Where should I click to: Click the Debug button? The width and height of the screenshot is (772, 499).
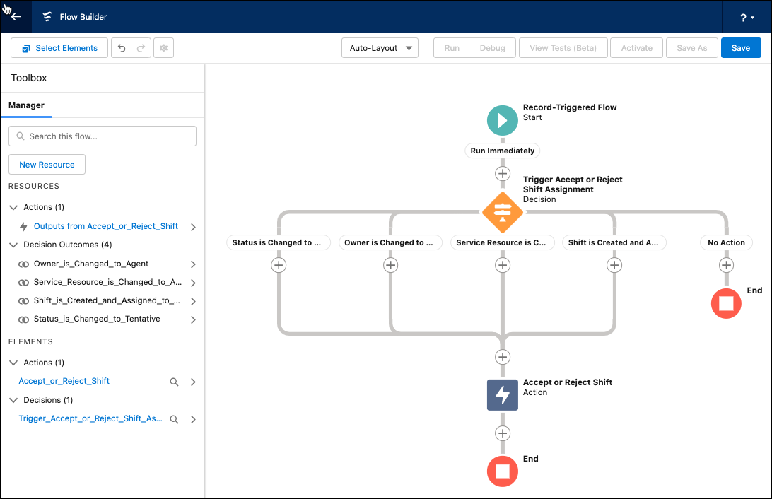[x=492, y=48]
